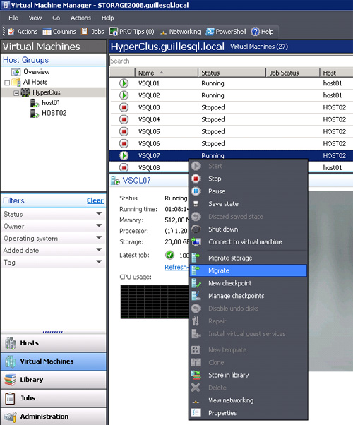Select the VSQL05 virtual machine row
Image resolution: width=353 pixels, height=425 pixels.
coord(231,132)
